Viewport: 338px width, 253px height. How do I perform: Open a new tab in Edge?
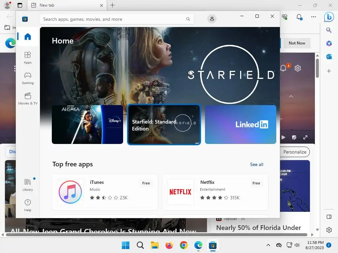click(112, 5)
